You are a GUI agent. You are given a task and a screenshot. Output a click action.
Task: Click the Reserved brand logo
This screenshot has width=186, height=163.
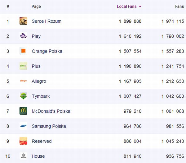click(23, 141)
